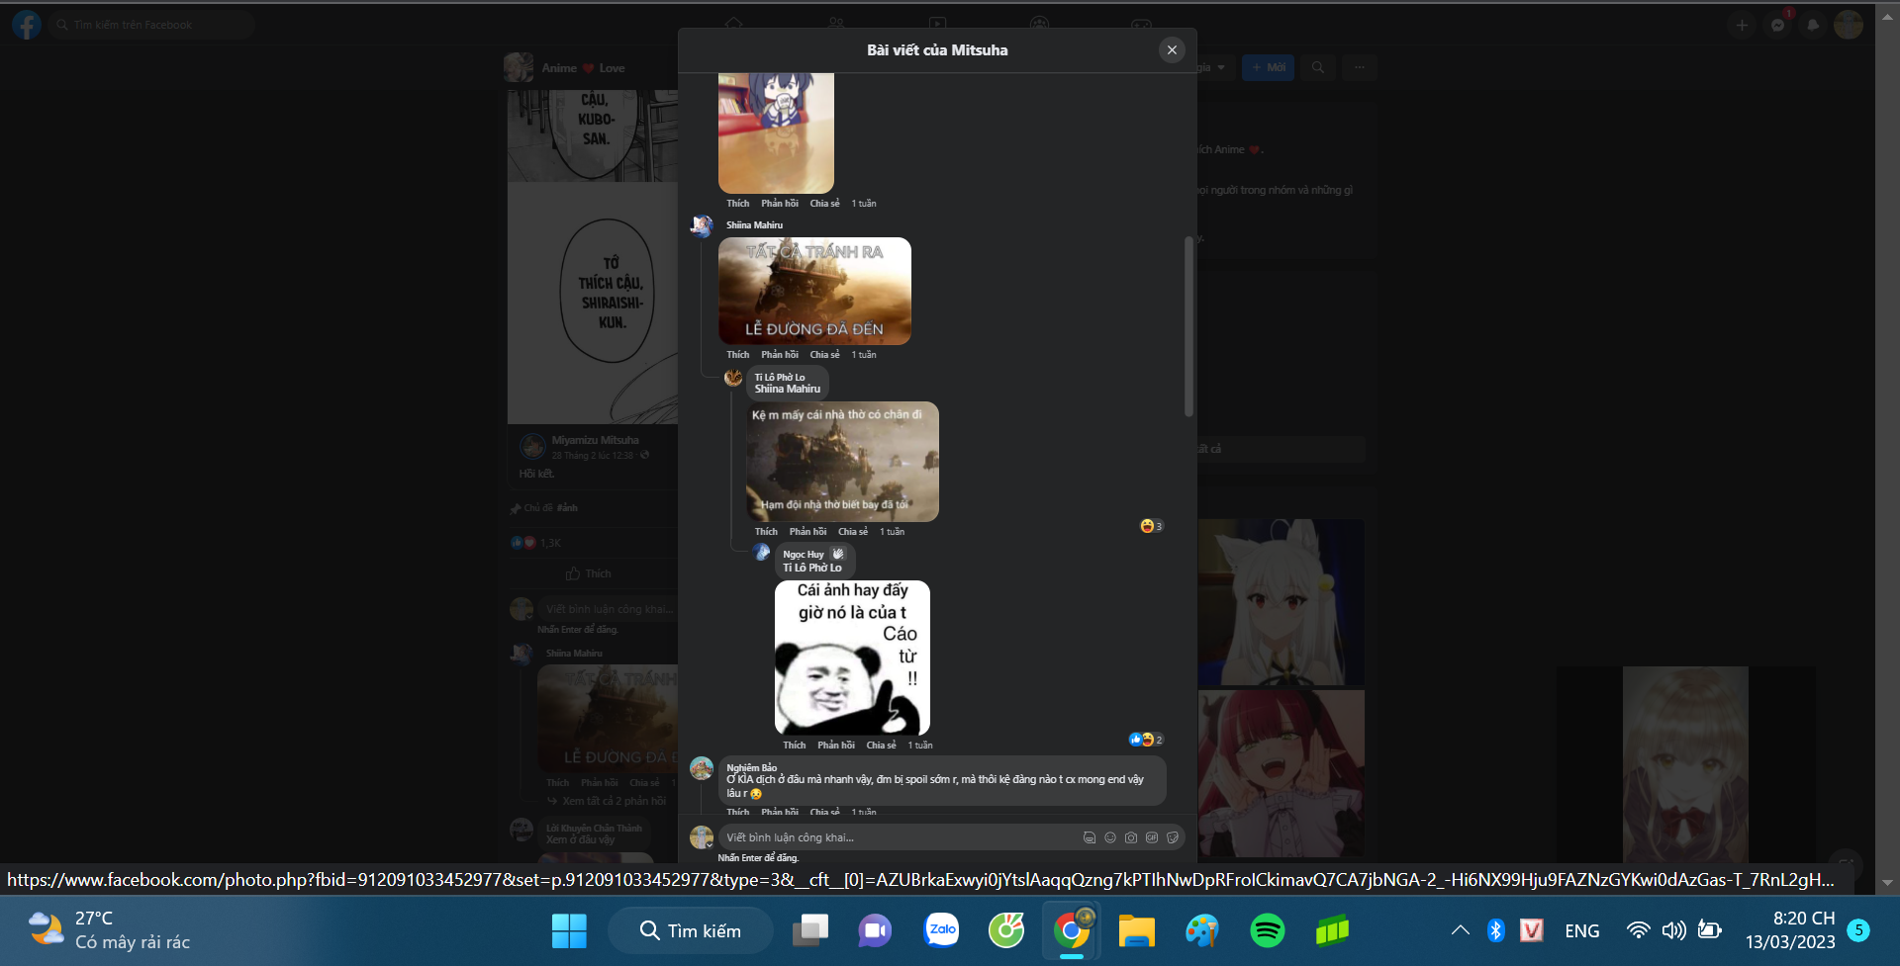Open Spotify from the taskbar
This screenshot has width=1900, height=966.
(x=1268, y=930)
